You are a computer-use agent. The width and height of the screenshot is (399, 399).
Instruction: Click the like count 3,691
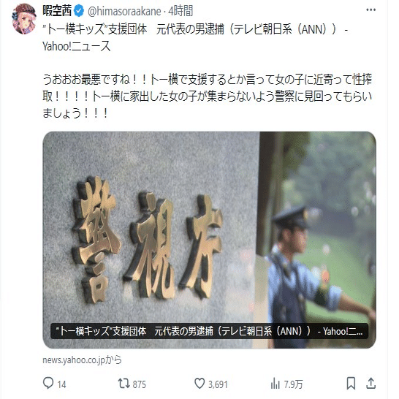218,384
